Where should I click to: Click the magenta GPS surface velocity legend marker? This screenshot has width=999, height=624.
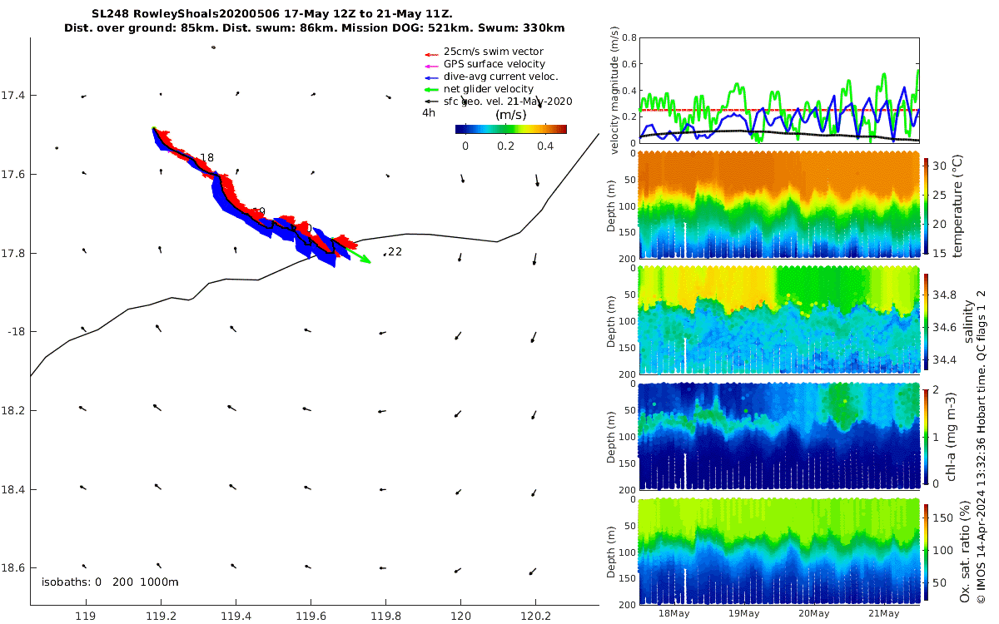click(430, 65)
